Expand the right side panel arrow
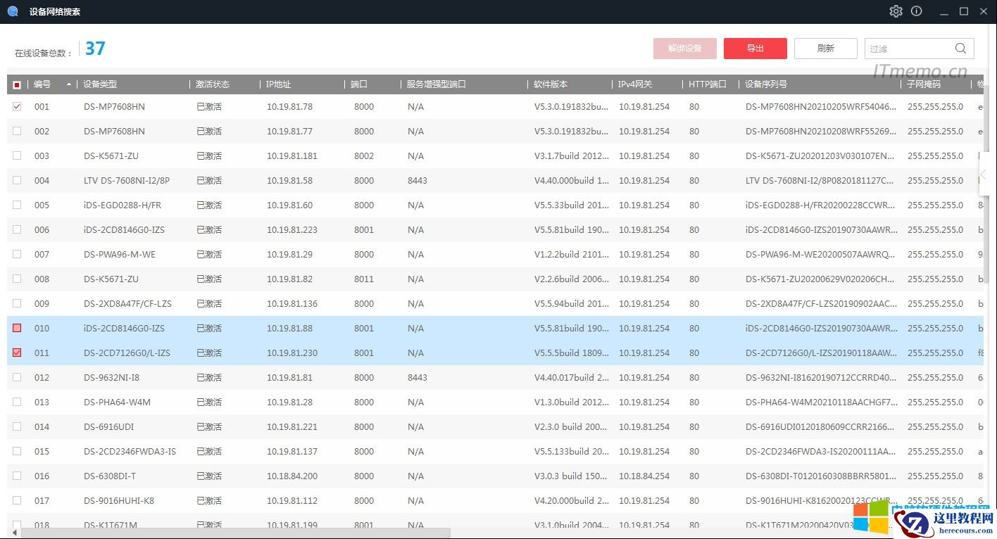The image size is (997, 539). tap(984, 174)
